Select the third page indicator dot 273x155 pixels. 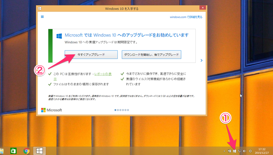(x=120, y=110)
